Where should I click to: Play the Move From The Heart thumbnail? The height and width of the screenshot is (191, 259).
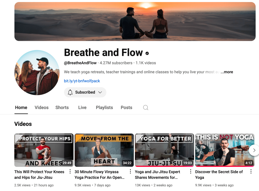(104, 150)
